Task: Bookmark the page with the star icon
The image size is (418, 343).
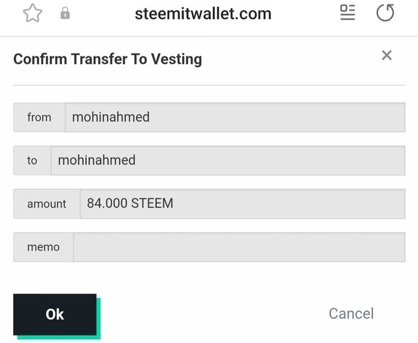Action: point(32,13)
